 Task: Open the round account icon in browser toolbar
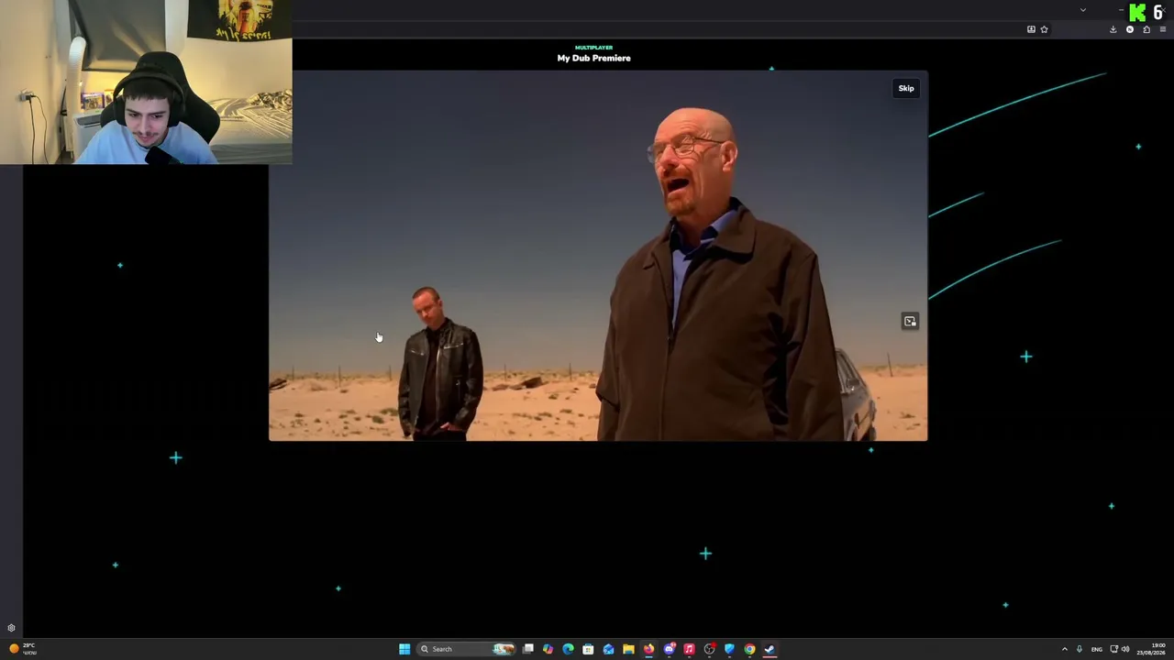pyautogui.click(x=1130, y=29)
